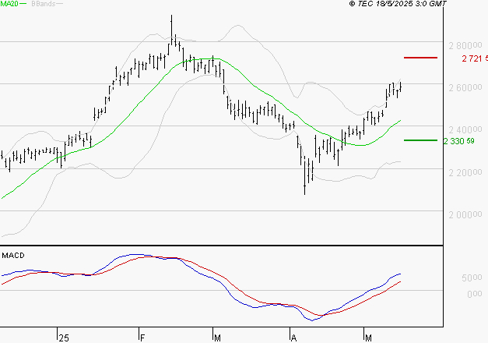This screenshot has width=488, height=343.
Task: Click the red resistance level line marker
Action: coord(420,58)
